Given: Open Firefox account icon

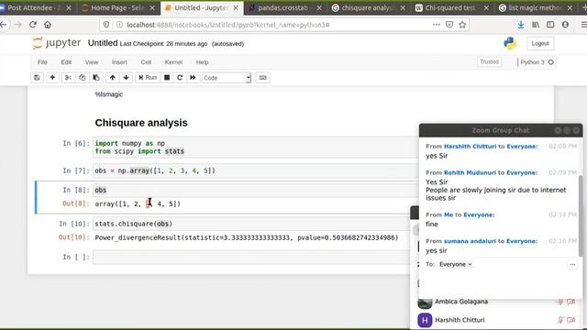Looking at the screenshot, I should 565,25.
